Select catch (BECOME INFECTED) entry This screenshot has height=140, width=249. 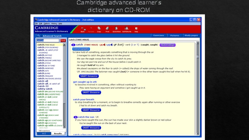(x=49, y=60)
